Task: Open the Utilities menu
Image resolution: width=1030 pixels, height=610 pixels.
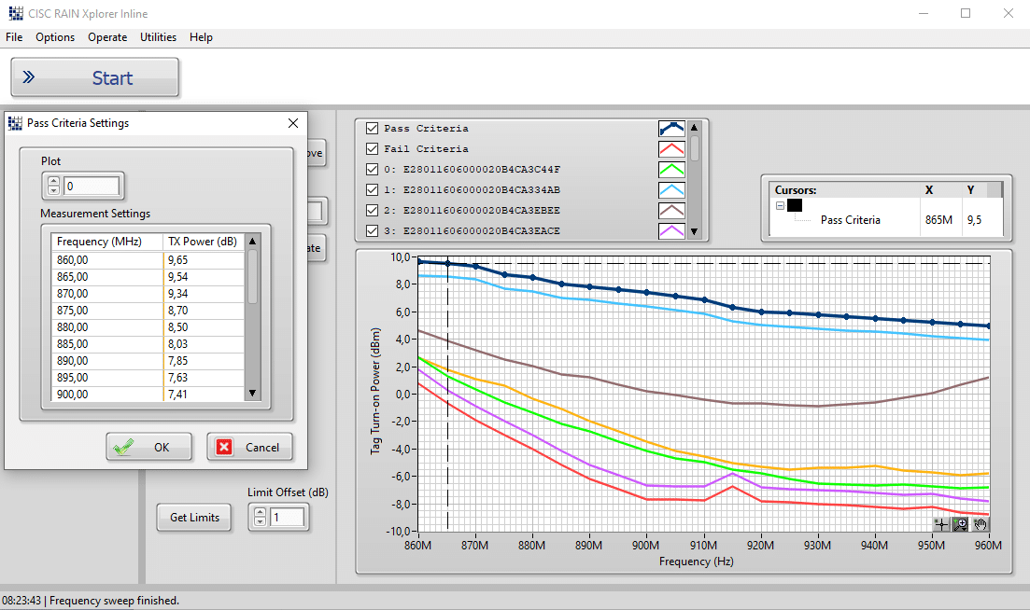Action: [158, 37]
